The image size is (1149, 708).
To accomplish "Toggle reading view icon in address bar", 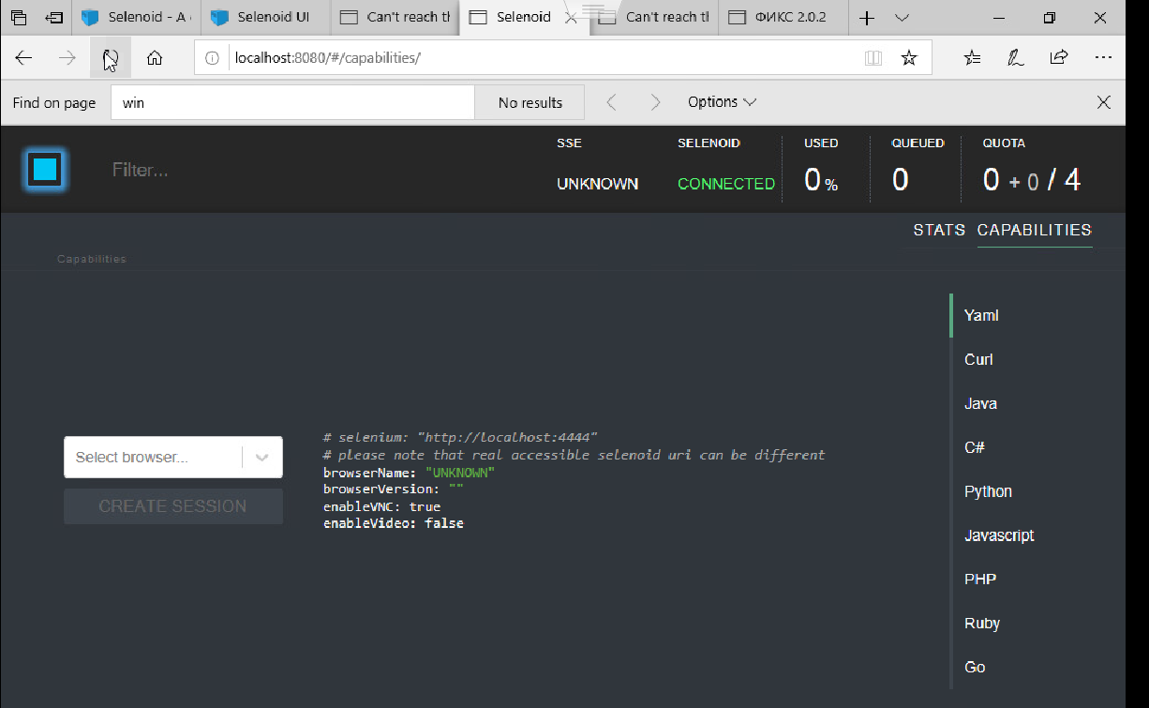I will [x=873, y=58].
